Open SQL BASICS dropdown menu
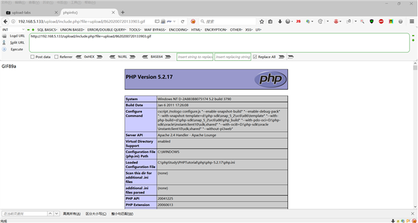 click(x=47, y=30)
